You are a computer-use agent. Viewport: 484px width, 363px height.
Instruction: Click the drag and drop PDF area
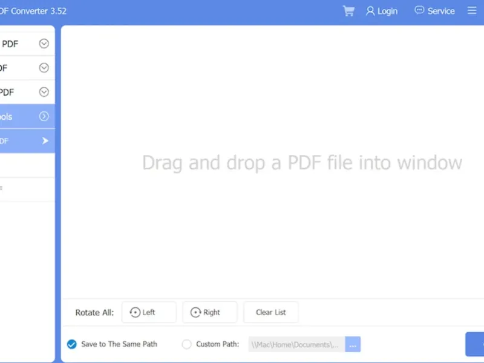(272, 162)
